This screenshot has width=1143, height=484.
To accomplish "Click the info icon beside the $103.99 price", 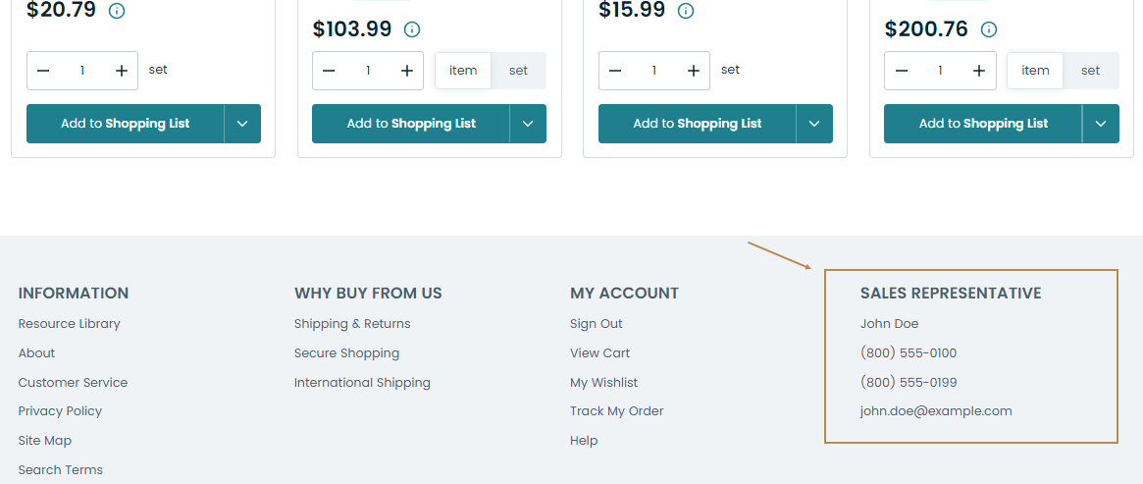I will (412, 29).
